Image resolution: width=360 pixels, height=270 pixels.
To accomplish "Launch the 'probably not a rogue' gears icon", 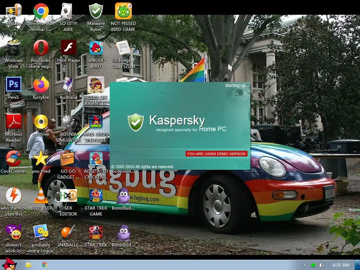I will pyautogui.click(x=41, y=232).
